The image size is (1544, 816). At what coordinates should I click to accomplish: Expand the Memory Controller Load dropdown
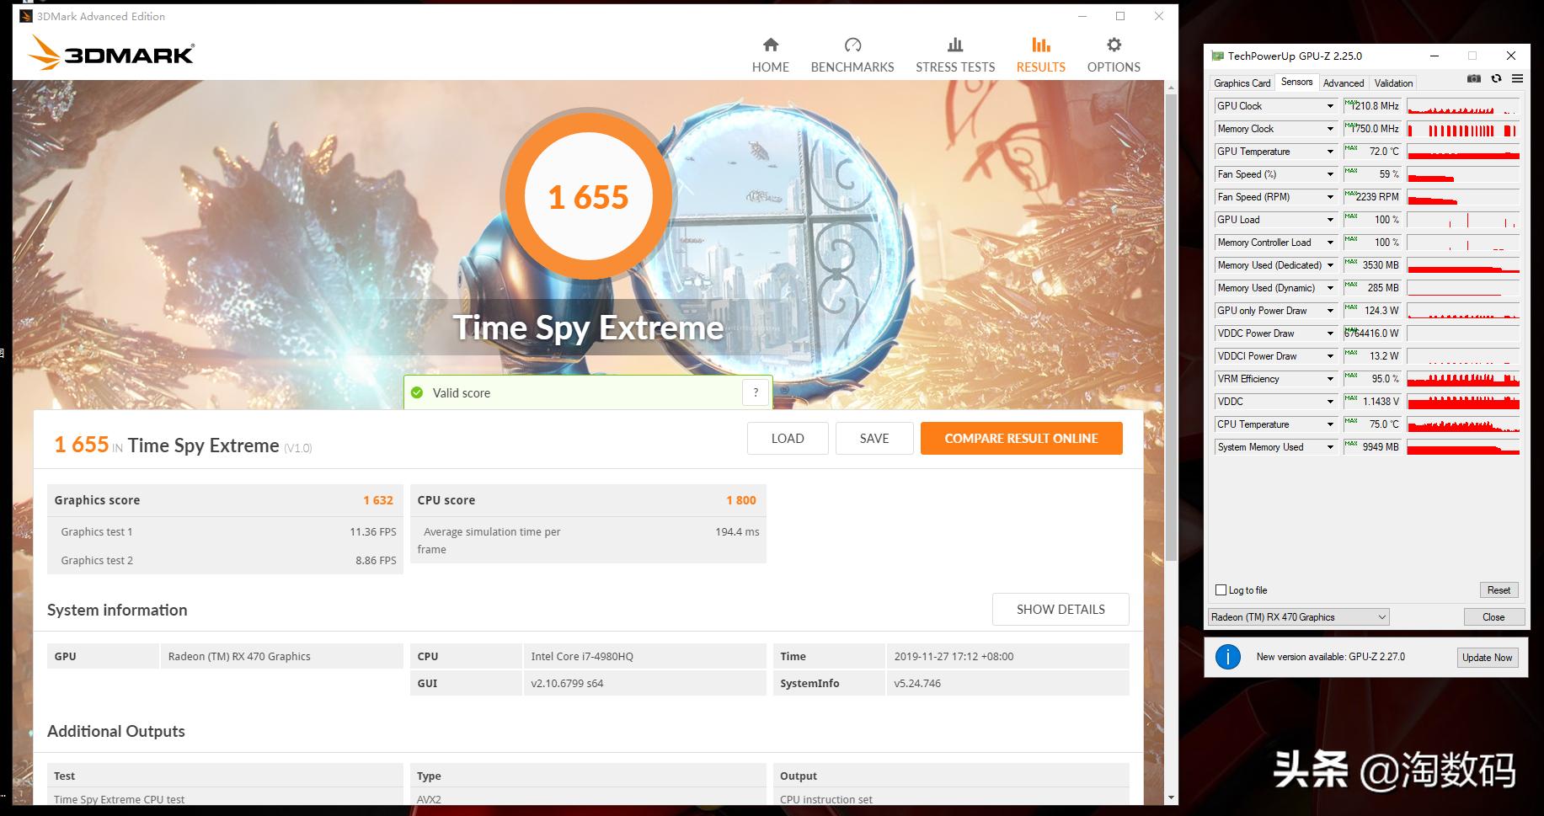(1330, 243)
